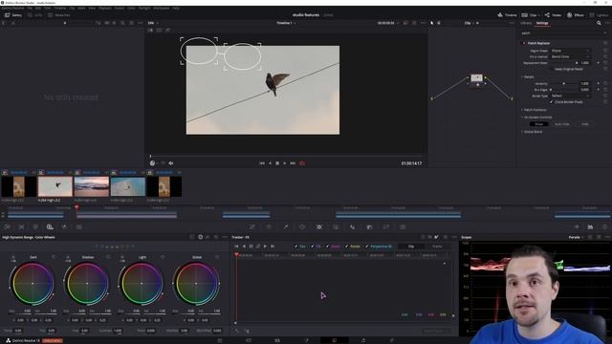Screen dimensions: 612x344
Task: Expand the Global Blend section
Action: [522, 132]
